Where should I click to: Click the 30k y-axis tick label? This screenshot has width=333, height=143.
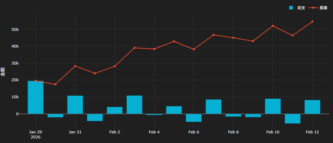click(15, 64)
